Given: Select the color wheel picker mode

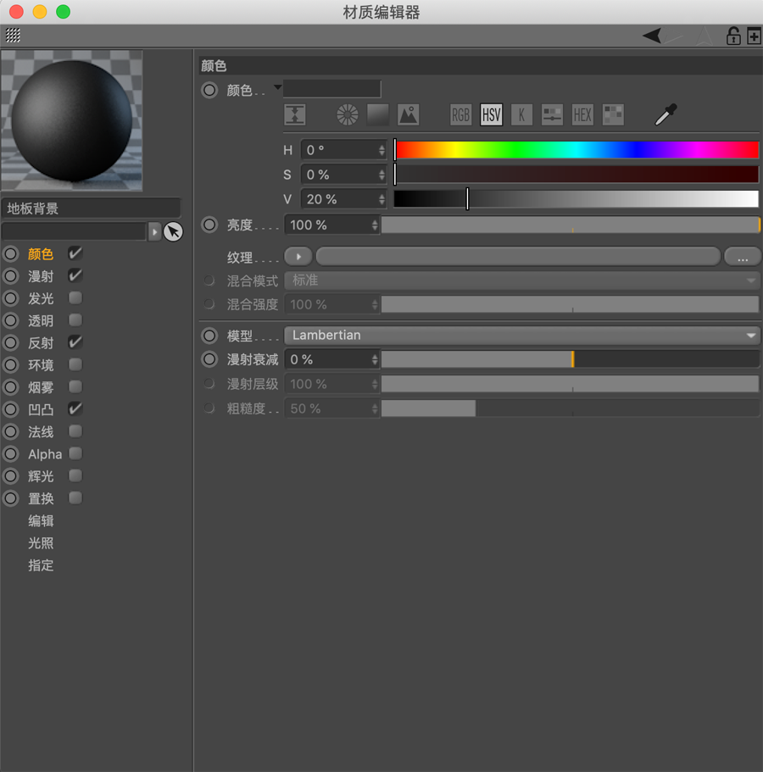Looking at the screenshot, I should [347, 114].
